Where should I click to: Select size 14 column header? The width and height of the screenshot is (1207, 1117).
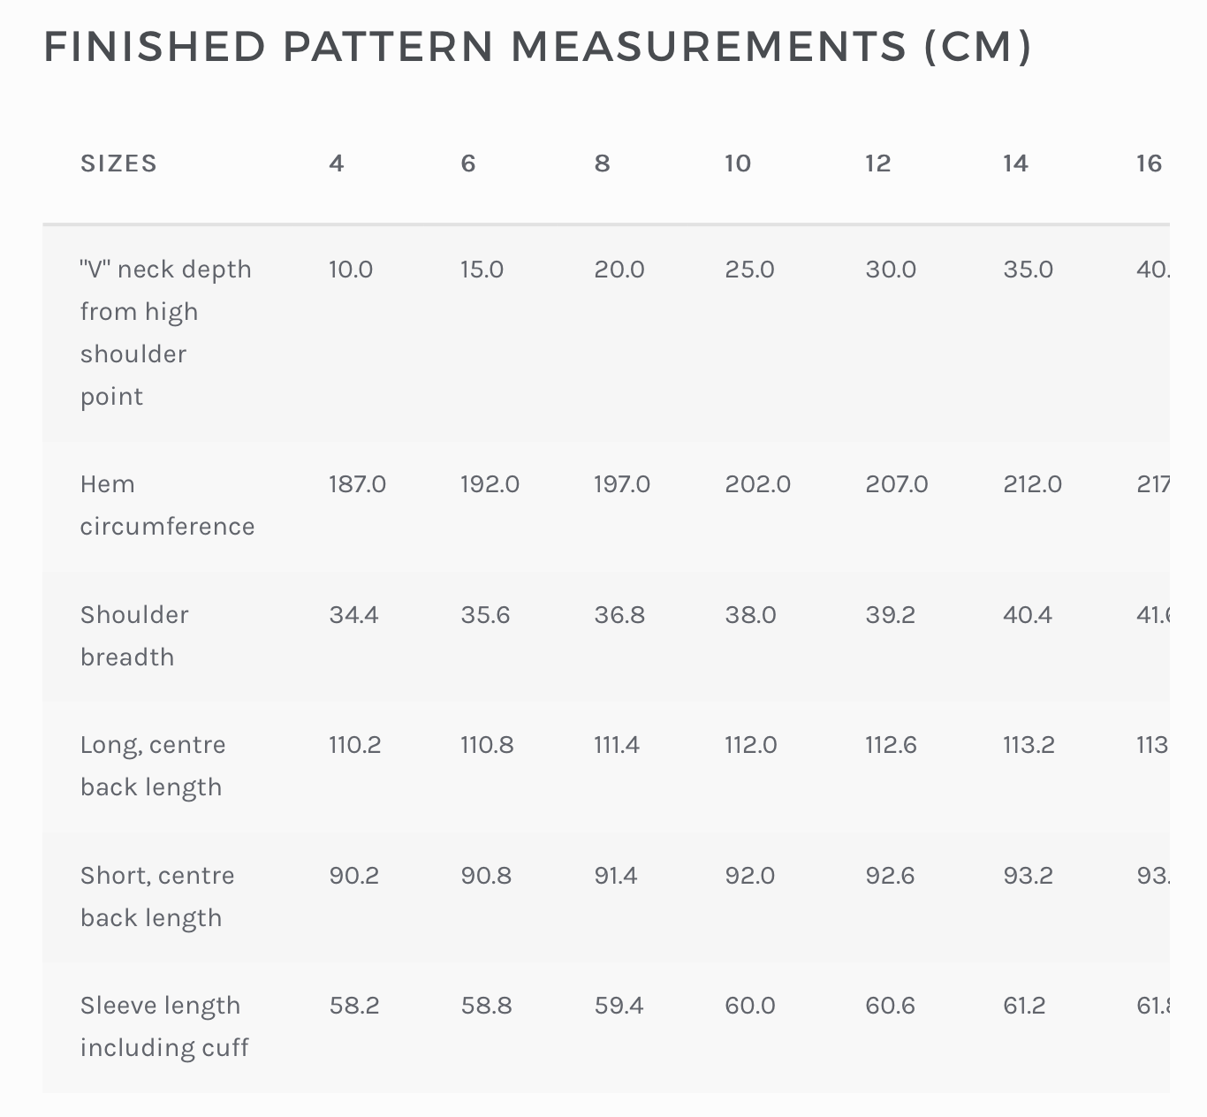pyautogui.click(x=1016, y=163)
